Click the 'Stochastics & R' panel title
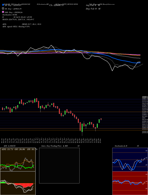Image resolution: width=148 pixels, height=195 pixels. (x=121, y=146)
